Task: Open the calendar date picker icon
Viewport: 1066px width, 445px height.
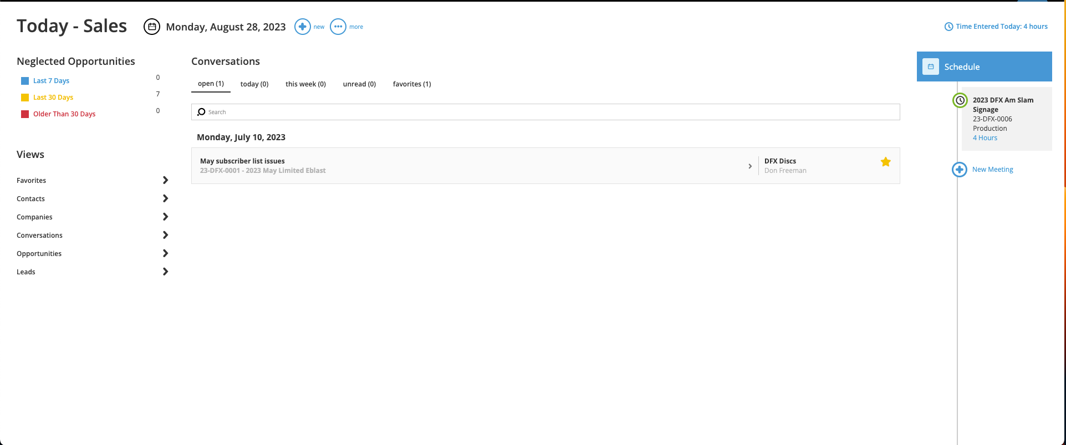Action: coord(152,27)
